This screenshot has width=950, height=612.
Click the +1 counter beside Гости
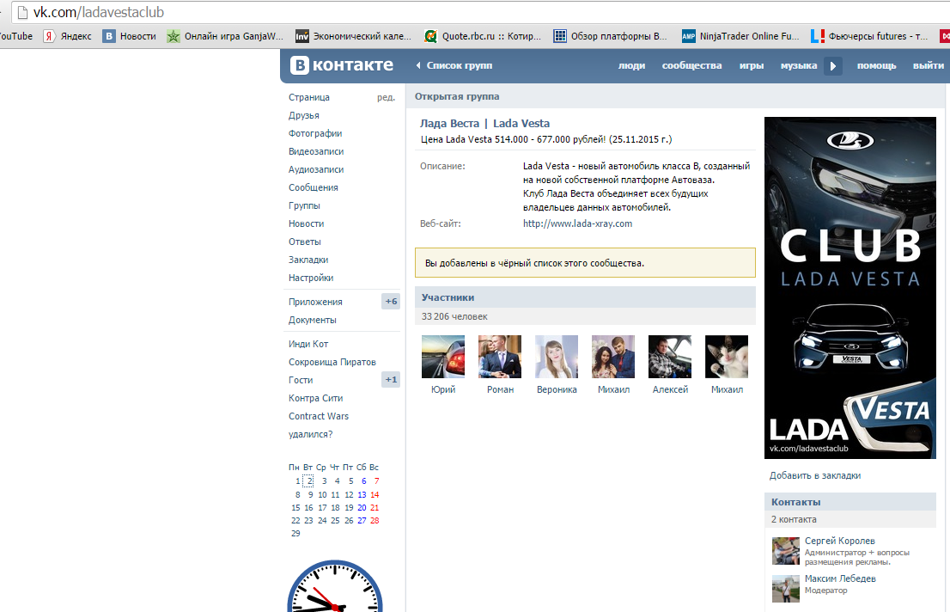click(391, 380)
